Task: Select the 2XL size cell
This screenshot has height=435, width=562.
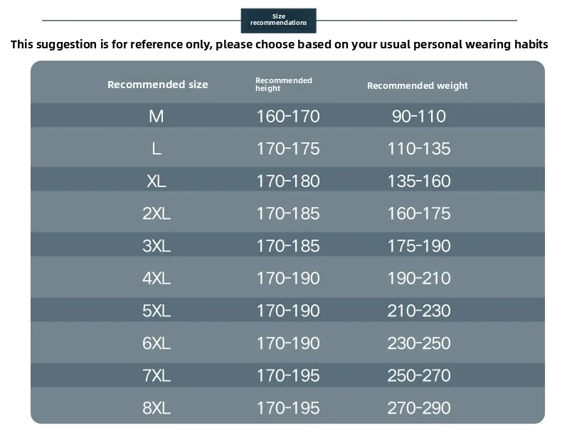Action: (157, 213)
